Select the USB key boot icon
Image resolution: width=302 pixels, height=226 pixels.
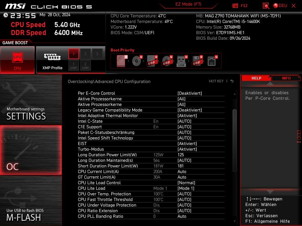click(182, 61)
